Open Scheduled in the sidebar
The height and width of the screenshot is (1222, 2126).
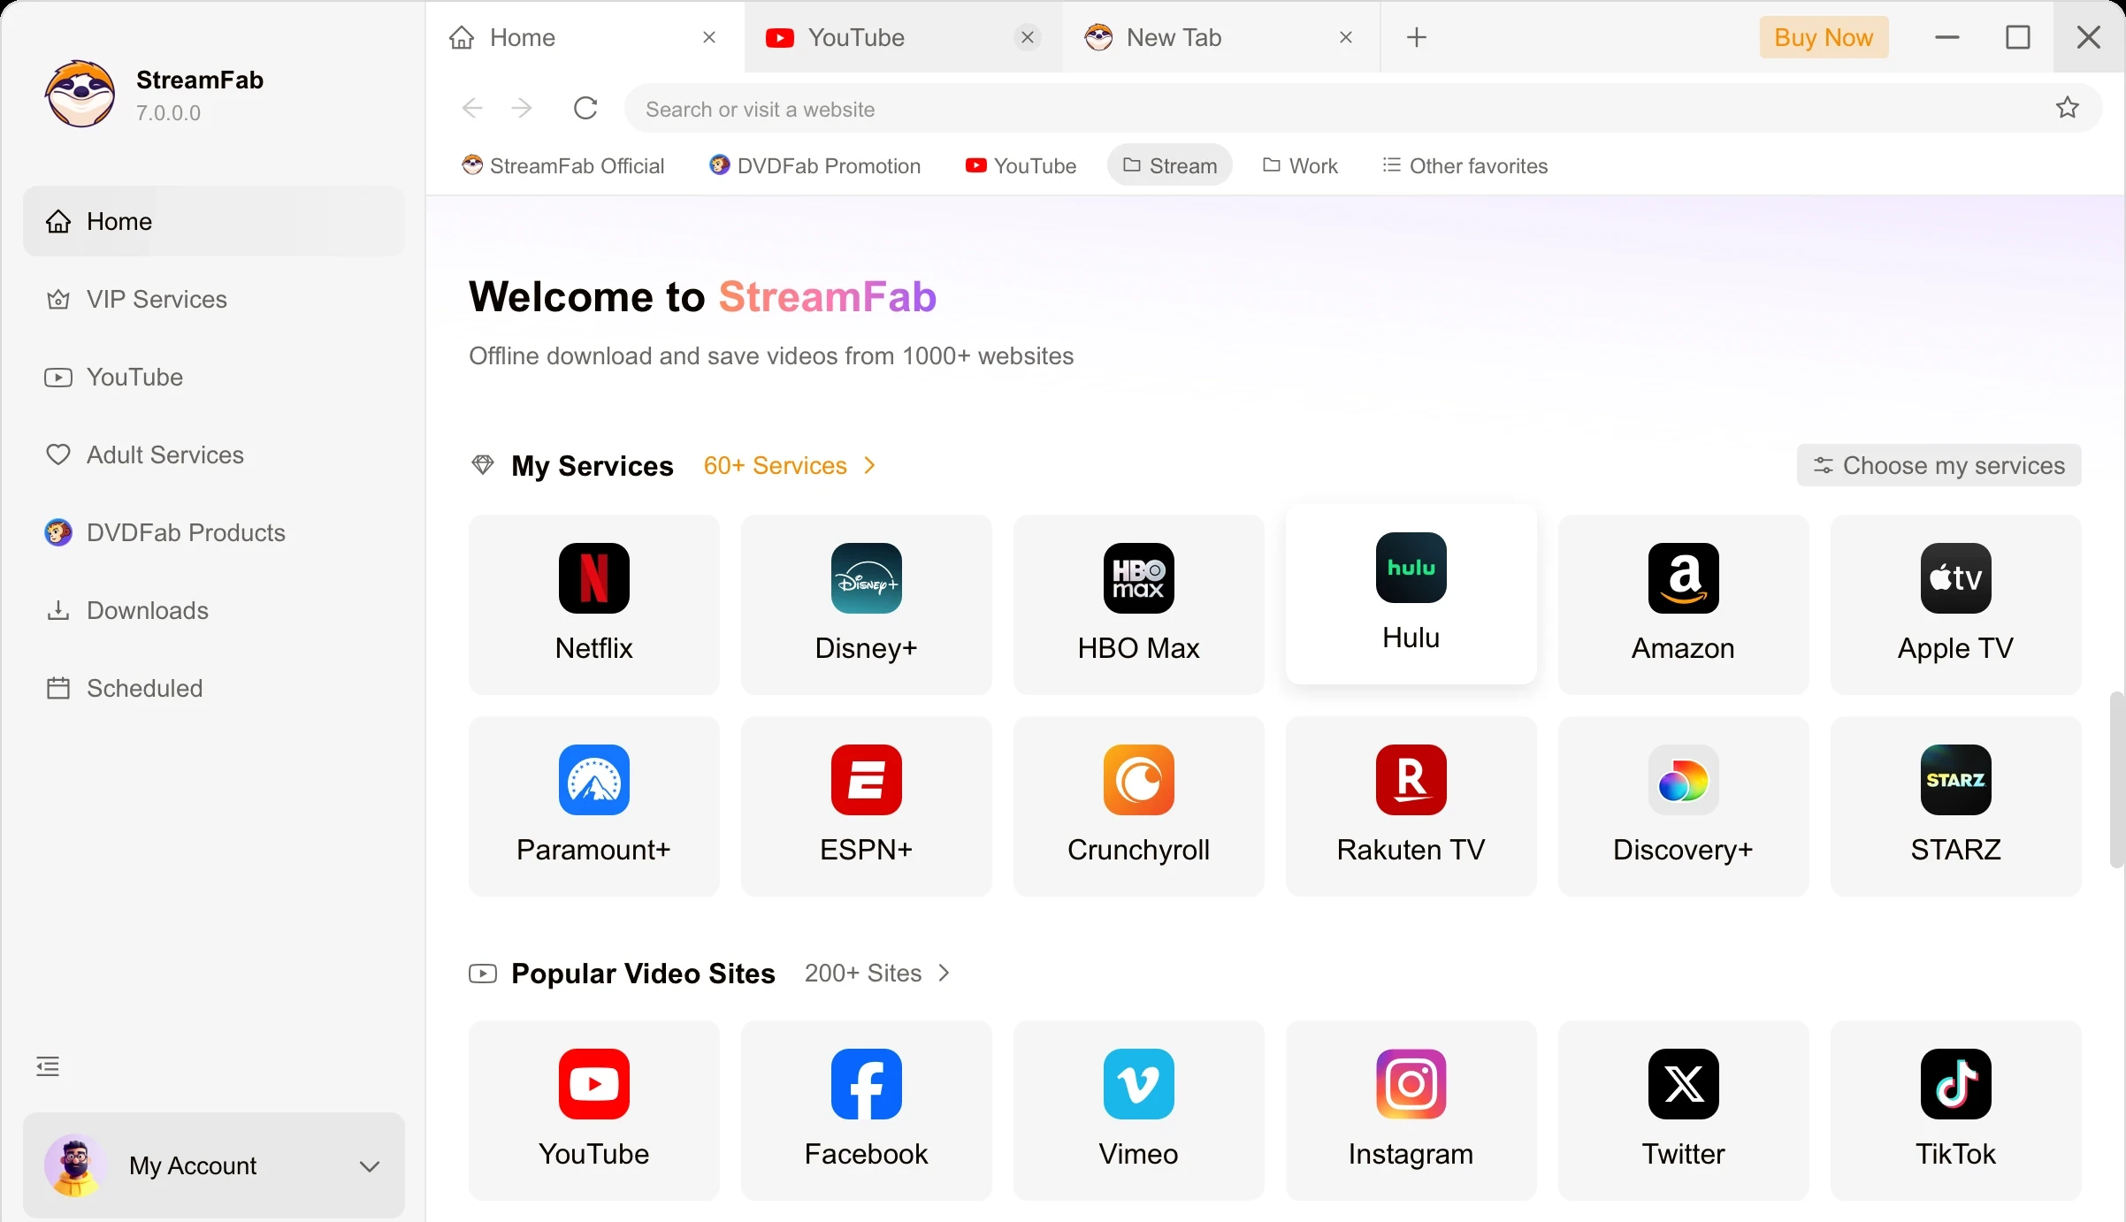click(x=214, y=688)
